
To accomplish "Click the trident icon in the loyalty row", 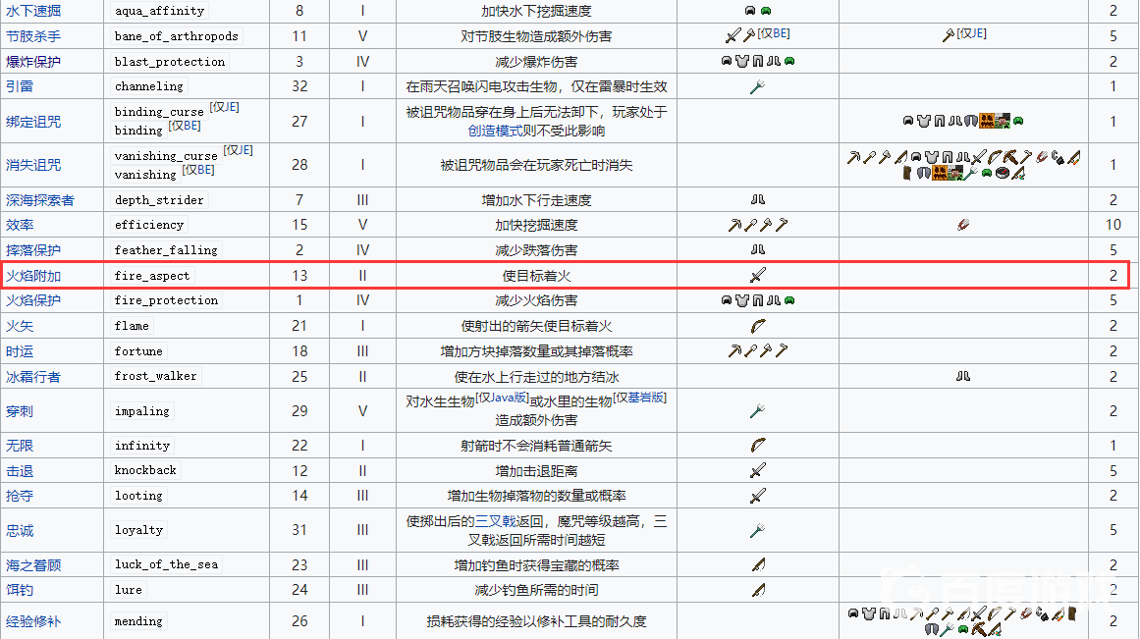I will tap(757, 530).
